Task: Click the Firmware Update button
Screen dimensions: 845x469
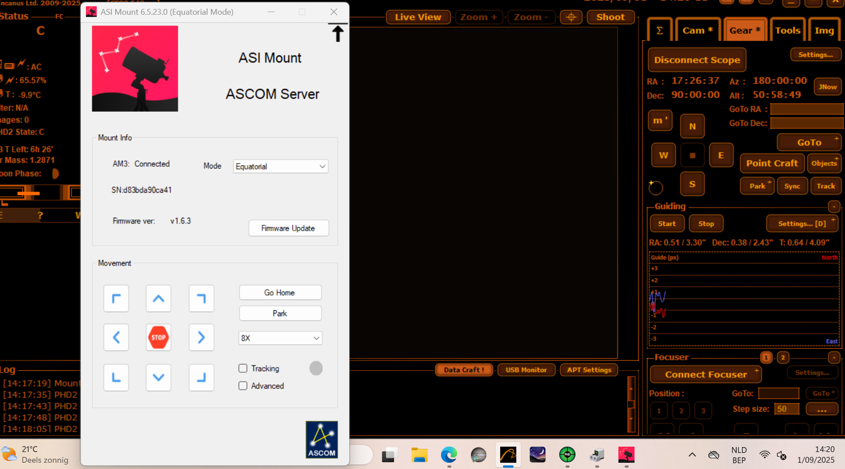Action: tap(288, 228)
